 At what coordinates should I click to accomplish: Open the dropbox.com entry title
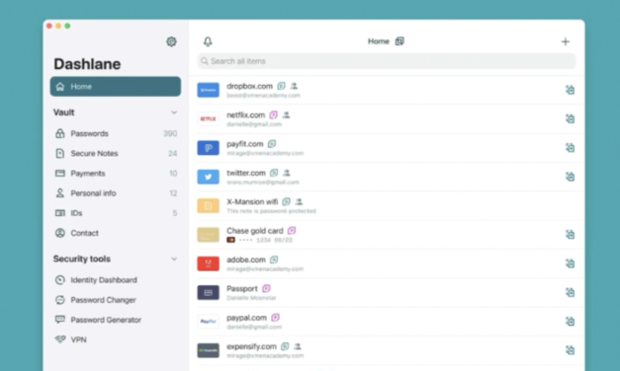249,86
